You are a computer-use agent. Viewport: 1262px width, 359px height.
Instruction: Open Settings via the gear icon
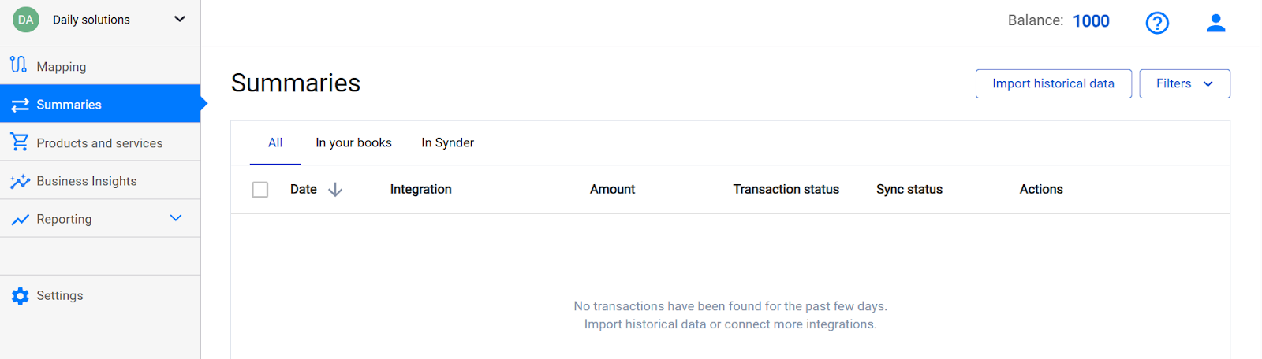pyautogui.click(x=21, y=296)
